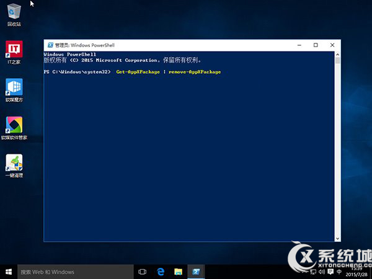This screenshot has height=279, width=372.
Task: Click the PS C:\Windows\system32> prompt
Action: (77, 72)
